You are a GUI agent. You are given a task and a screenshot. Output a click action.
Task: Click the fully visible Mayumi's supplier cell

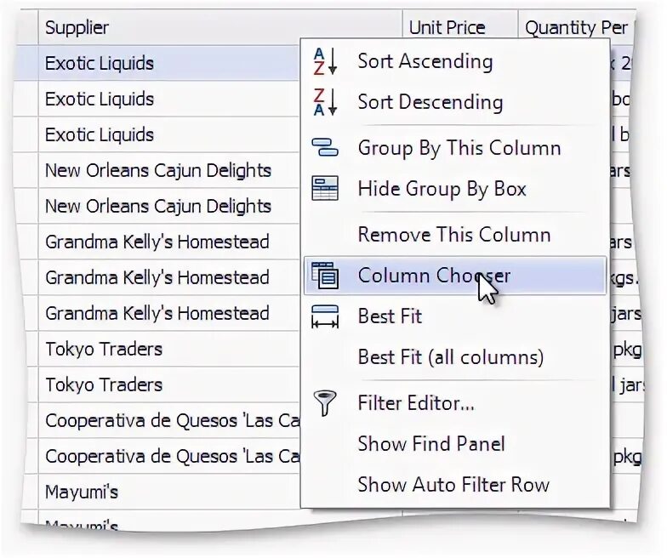82,492
